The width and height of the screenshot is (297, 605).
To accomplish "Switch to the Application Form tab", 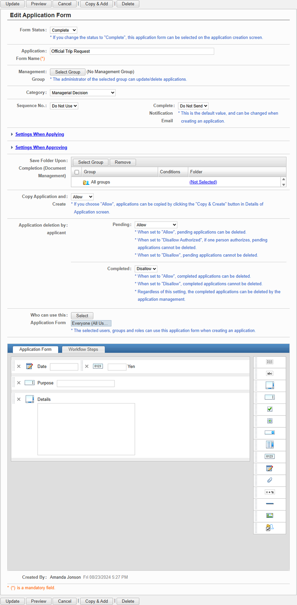I will pos(35,349).
